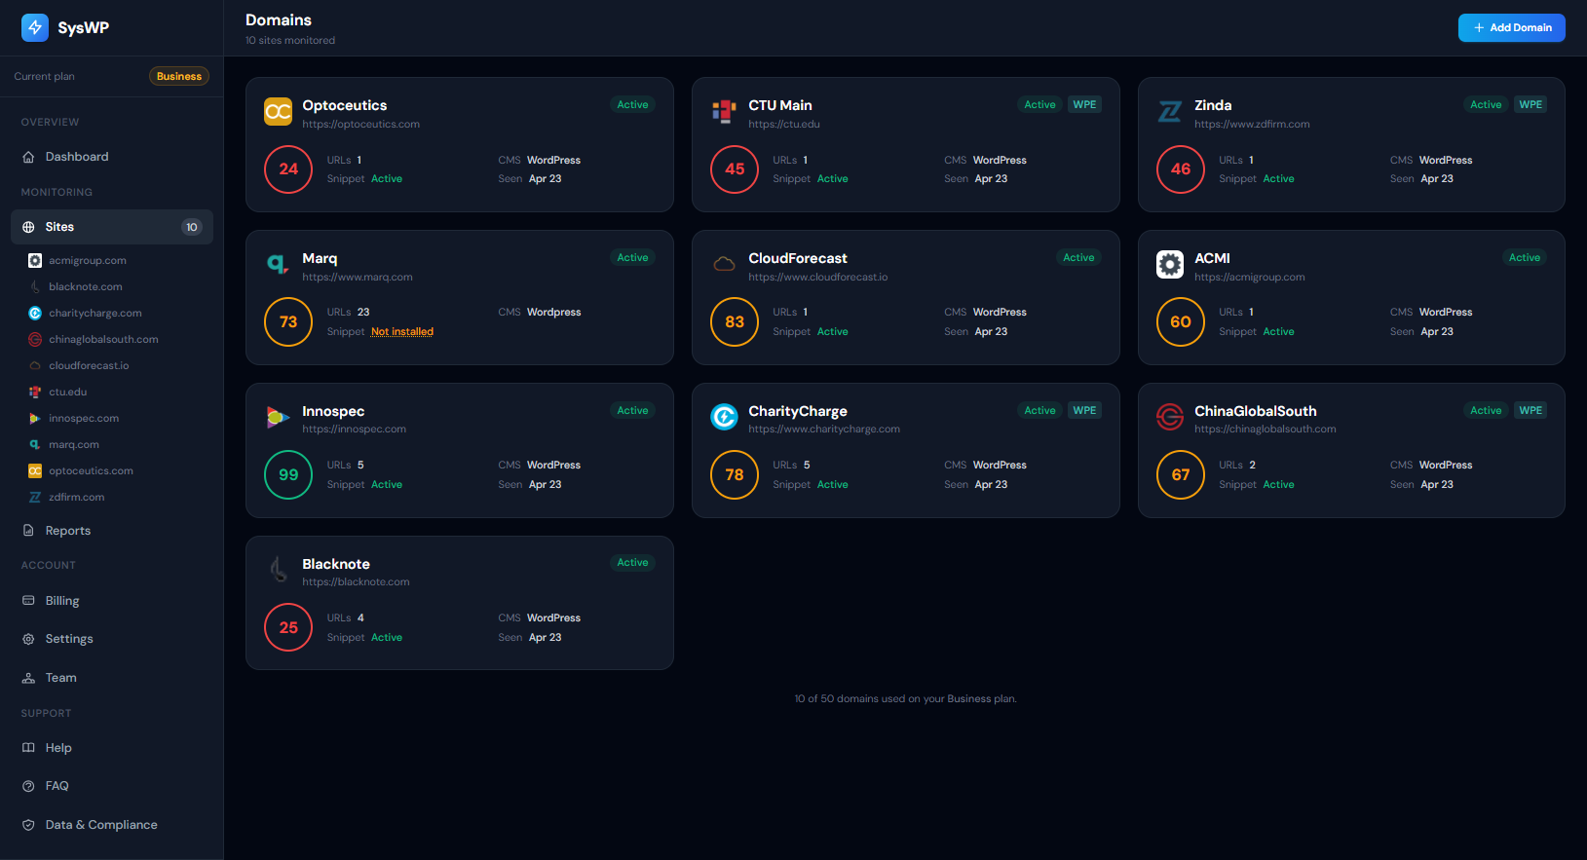Click the Help book icon
The width and height of the screenshot is (1587, 860).
[28, 748]
